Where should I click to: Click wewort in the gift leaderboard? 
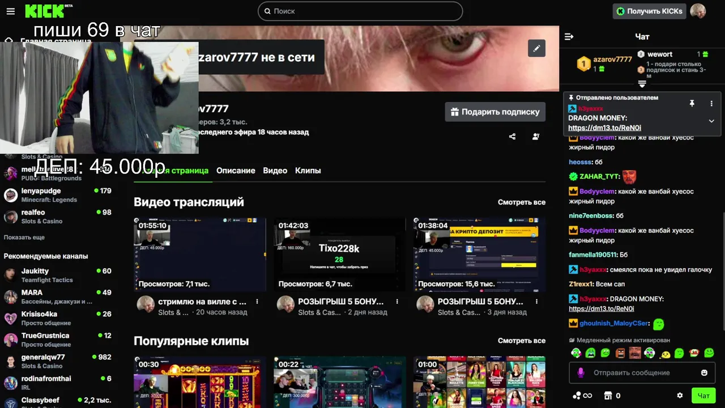[660, 54]
